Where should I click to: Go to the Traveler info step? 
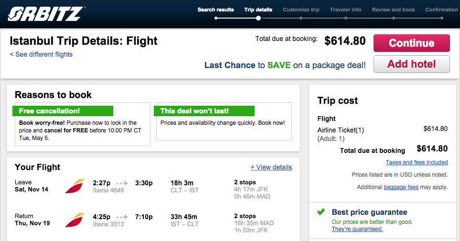(345, 10)
